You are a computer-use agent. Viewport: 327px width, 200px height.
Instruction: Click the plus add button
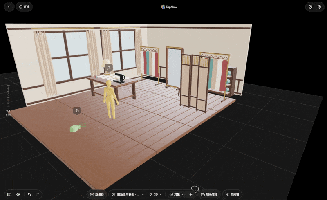(x=190, y=194)
